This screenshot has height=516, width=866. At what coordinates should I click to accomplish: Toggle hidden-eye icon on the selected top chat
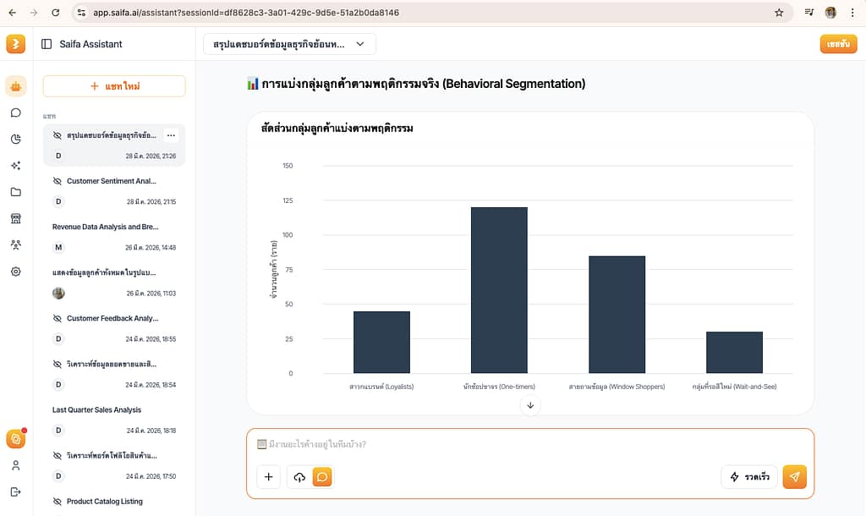[57, 135]
